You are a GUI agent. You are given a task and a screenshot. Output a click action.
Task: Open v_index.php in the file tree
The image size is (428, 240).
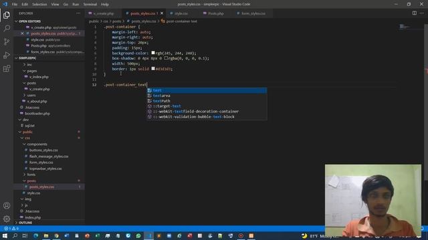pos(39,77)
